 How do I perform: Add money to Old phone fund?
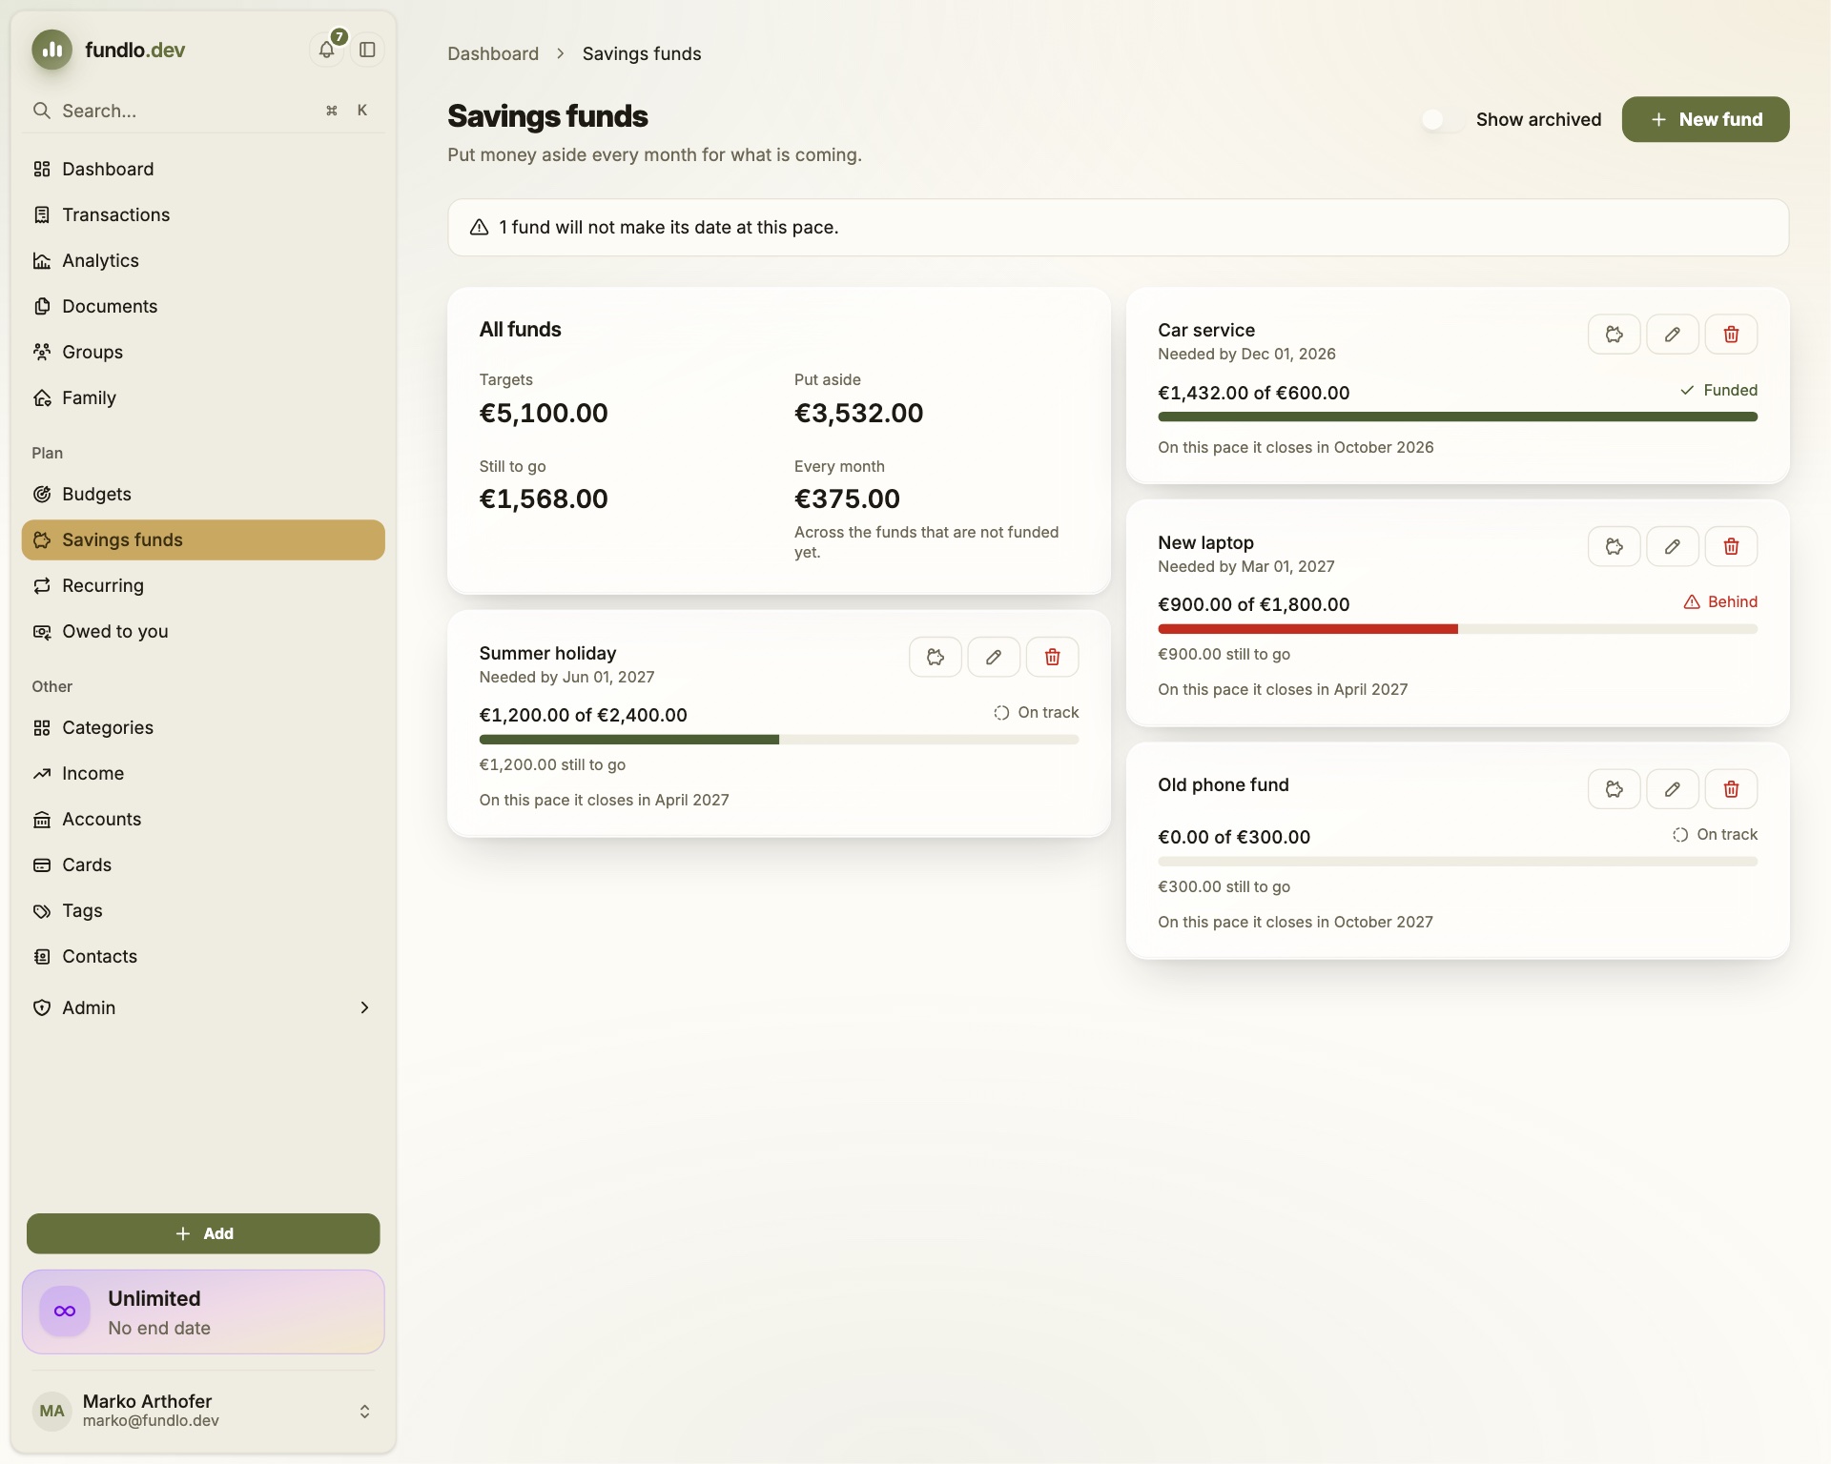click(x=1614, y=789)
